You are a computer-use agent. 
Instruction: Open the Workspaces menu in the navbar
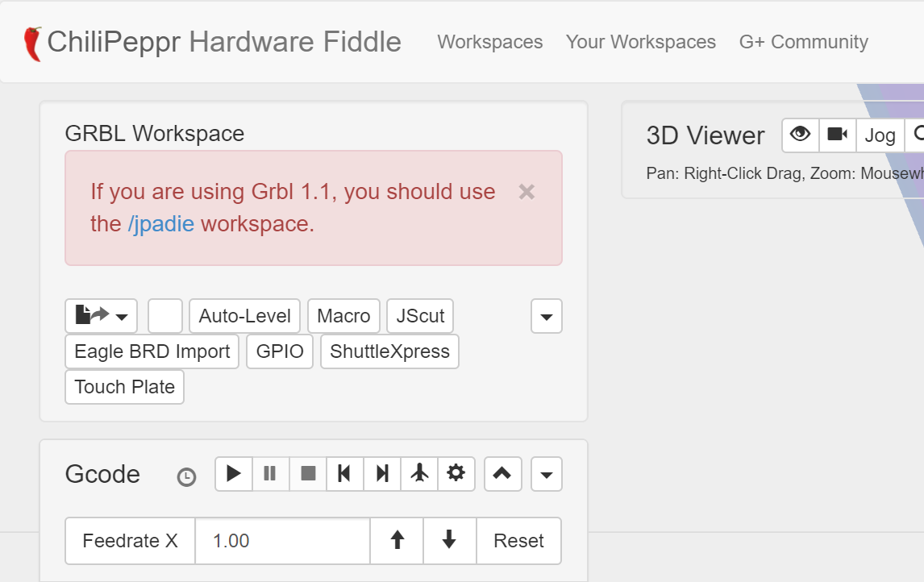pos(490,42)
